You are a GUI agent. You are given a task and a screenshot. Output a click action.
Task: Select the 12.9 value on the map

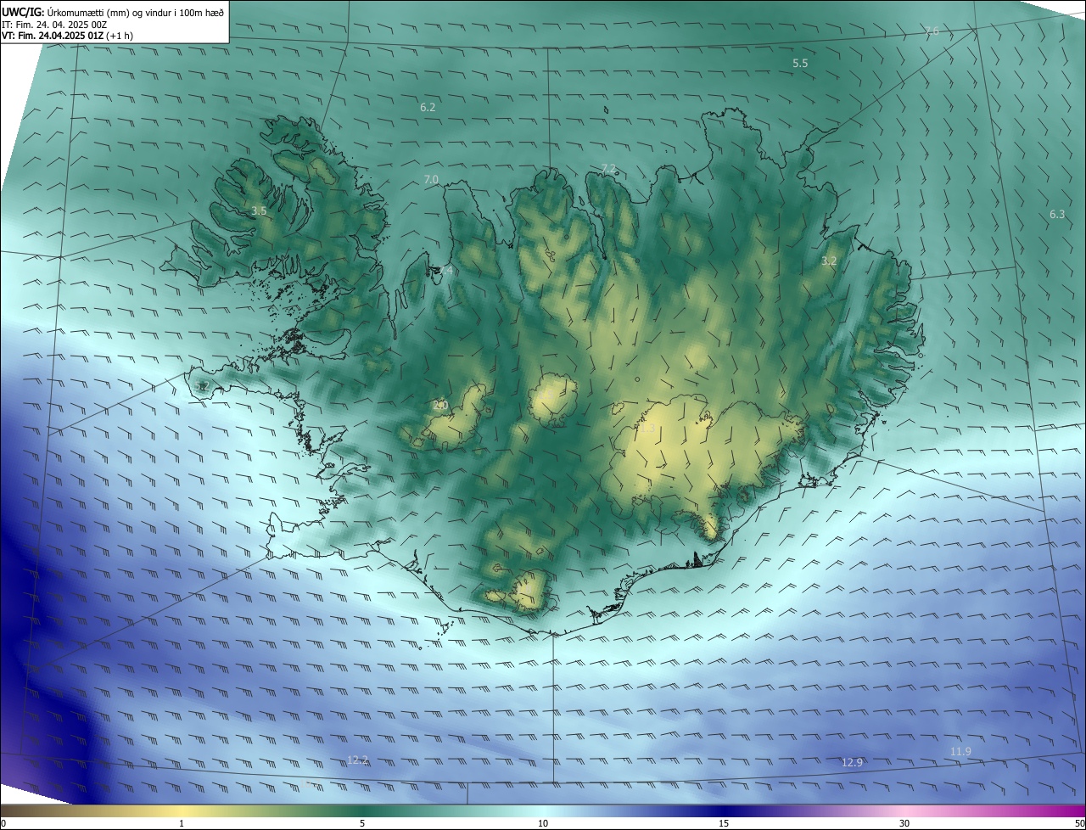coord(852,762)
